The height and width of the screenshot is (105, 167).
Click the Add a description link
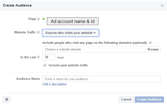pyautogui.click(x=54, y=84)
